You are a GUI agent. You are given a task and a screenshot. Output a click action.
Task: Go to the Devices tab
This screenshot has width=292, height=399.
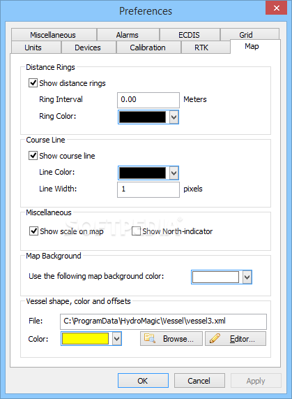tap(88, 48)
